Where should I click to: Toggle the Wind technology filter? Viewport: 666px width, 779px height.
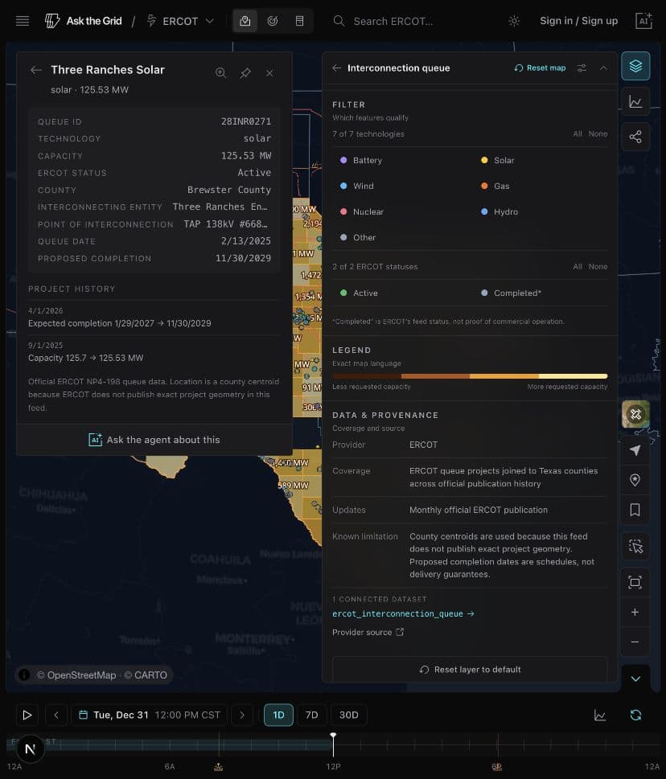click(x=357, y=187)
